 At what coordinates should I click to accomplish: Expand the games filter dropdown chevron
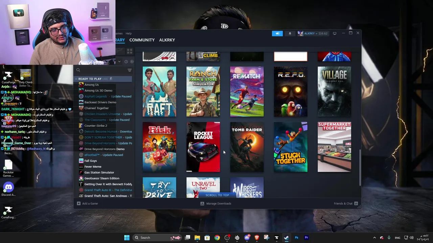pyautogui.click(x=119, y=61)
